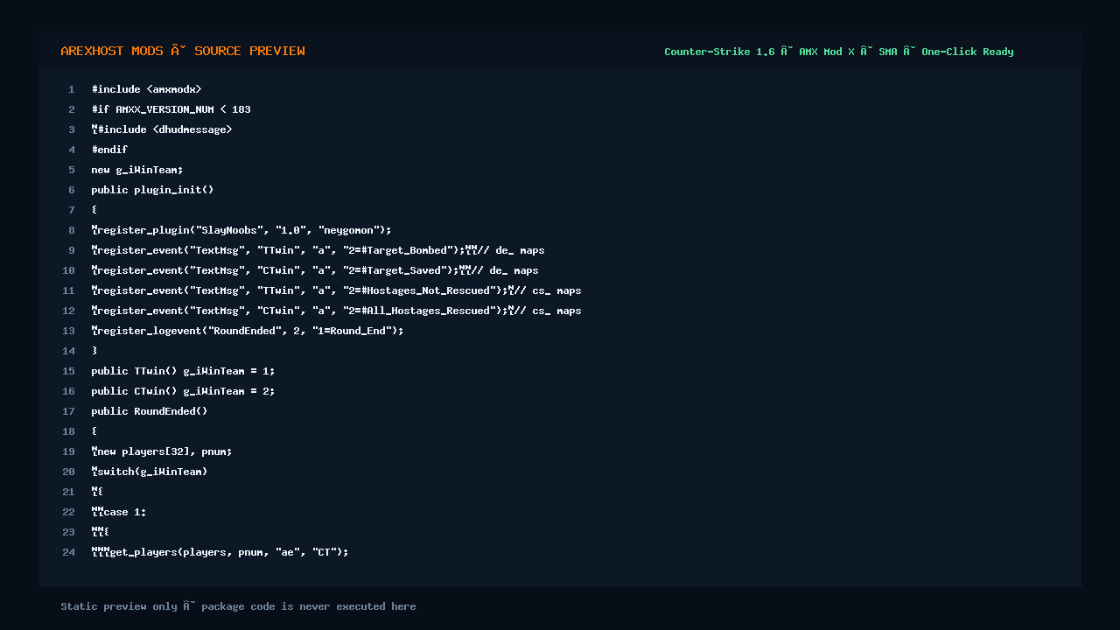
Task: Click "public TTwin() g_iWinTeam = 1;"
Action: pos(183,371)
